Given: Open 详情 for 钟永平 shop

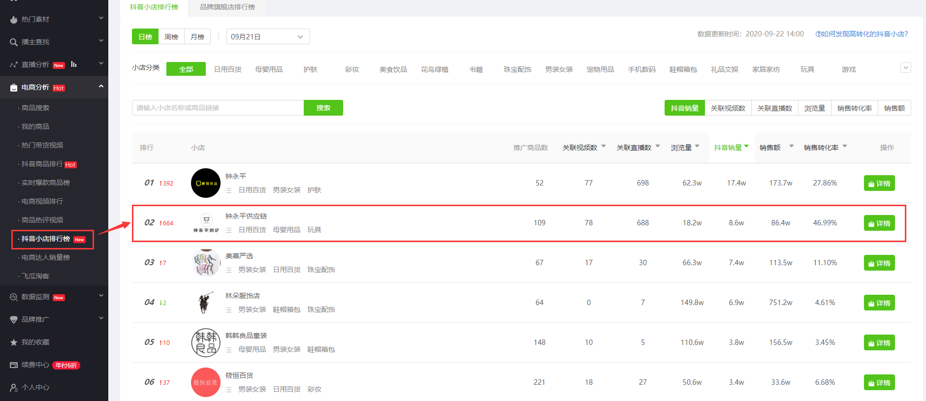Looking at the screenshot, I should [x=879, y=184].
